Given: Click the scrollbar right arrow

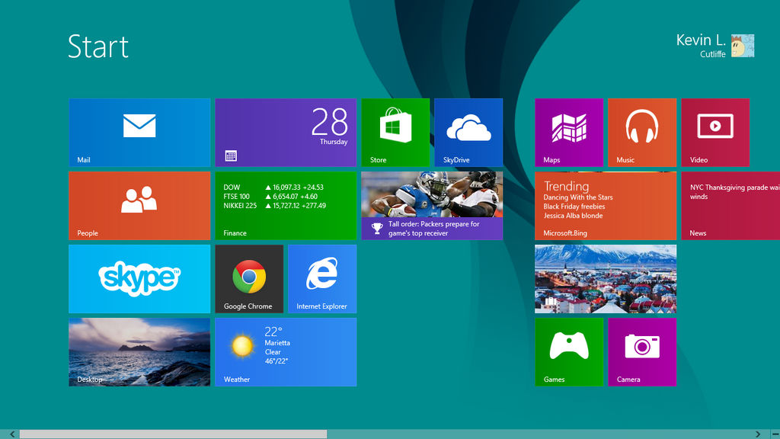Looking at the screenshot, I should [x=758, y=434].
